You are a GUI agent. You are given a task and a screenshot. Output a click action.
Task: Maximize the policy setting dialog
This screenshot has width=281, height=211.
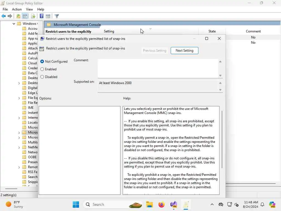click(x=207, y=38)
